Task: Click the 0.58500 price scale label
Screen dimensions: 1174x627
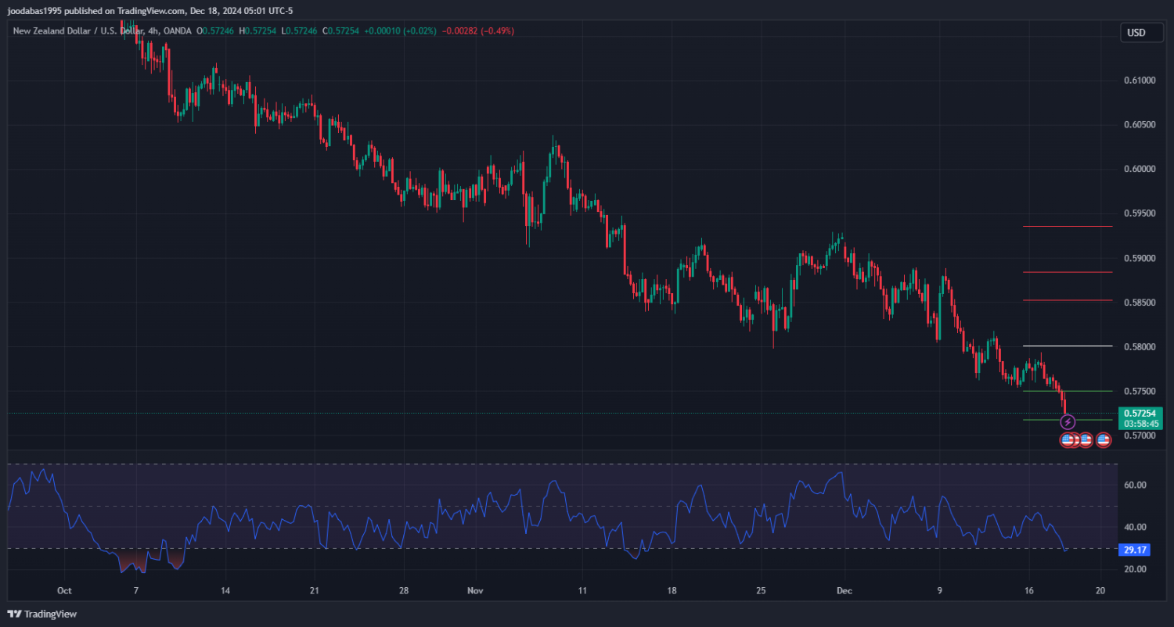Action: (1140, 303)
